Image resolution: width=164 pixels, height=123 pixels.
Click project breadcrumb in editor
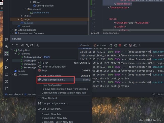tap(95, 33)
